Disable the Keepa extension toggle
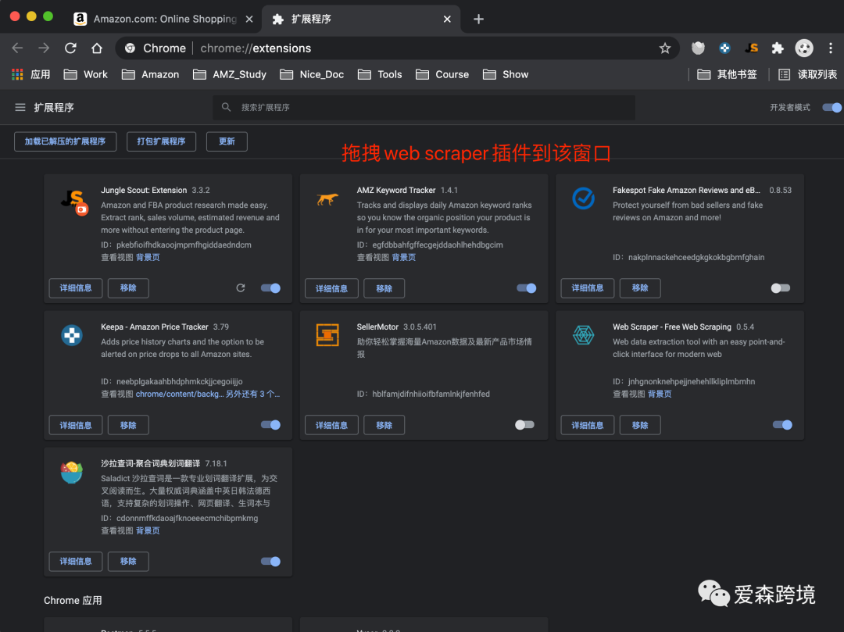Screen dimensions: 844x632 pyautogui.click(x=270, y=424)
